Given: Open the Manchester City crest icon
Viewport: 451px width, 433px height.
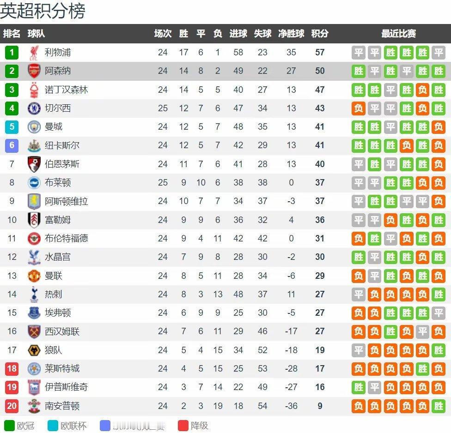Looking at the screenshot, I should coord(34,126).
